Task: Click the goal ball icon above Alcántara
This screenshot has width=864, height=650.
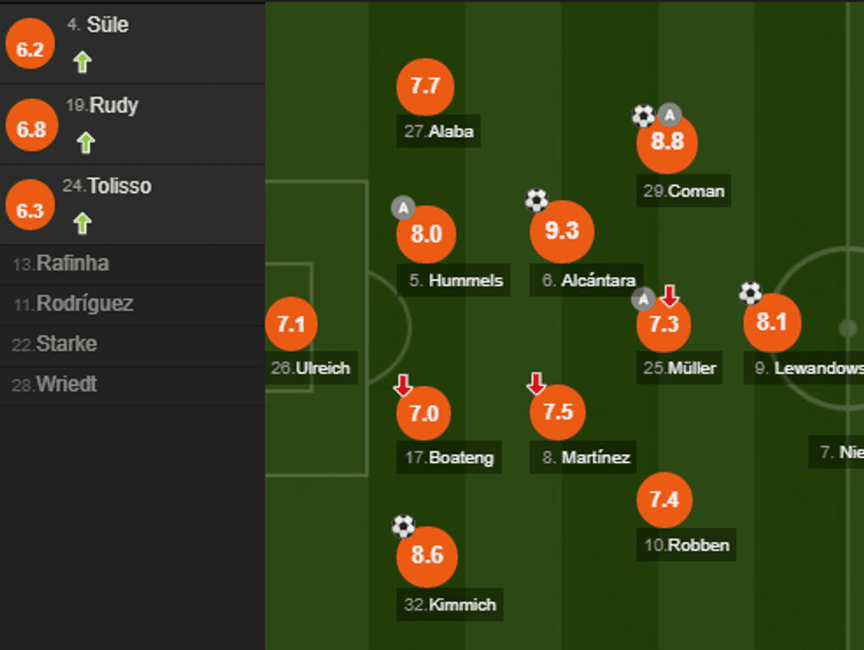Action: 537,200
